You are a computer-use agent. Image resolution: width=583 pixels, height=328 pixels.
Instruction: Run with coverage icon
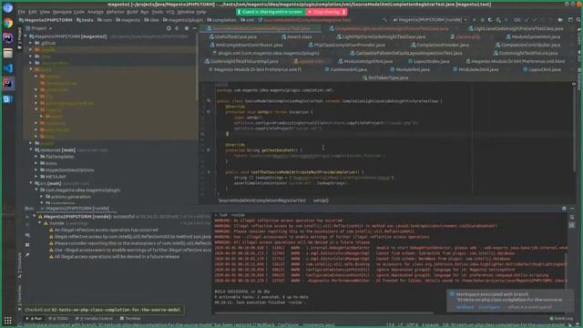[x=490, y=20]
